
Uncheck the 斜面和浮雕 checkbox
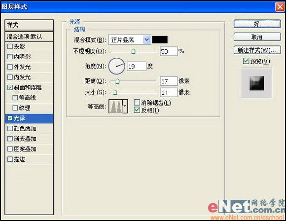point(10,87)
